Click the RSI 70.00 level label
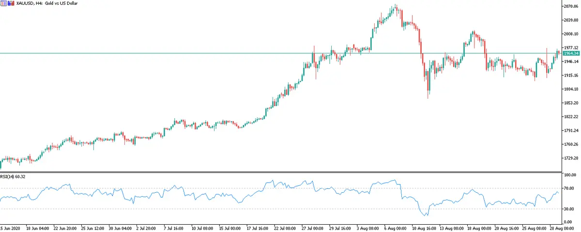Screen dimensions: 581x232 tap(569, 188)
